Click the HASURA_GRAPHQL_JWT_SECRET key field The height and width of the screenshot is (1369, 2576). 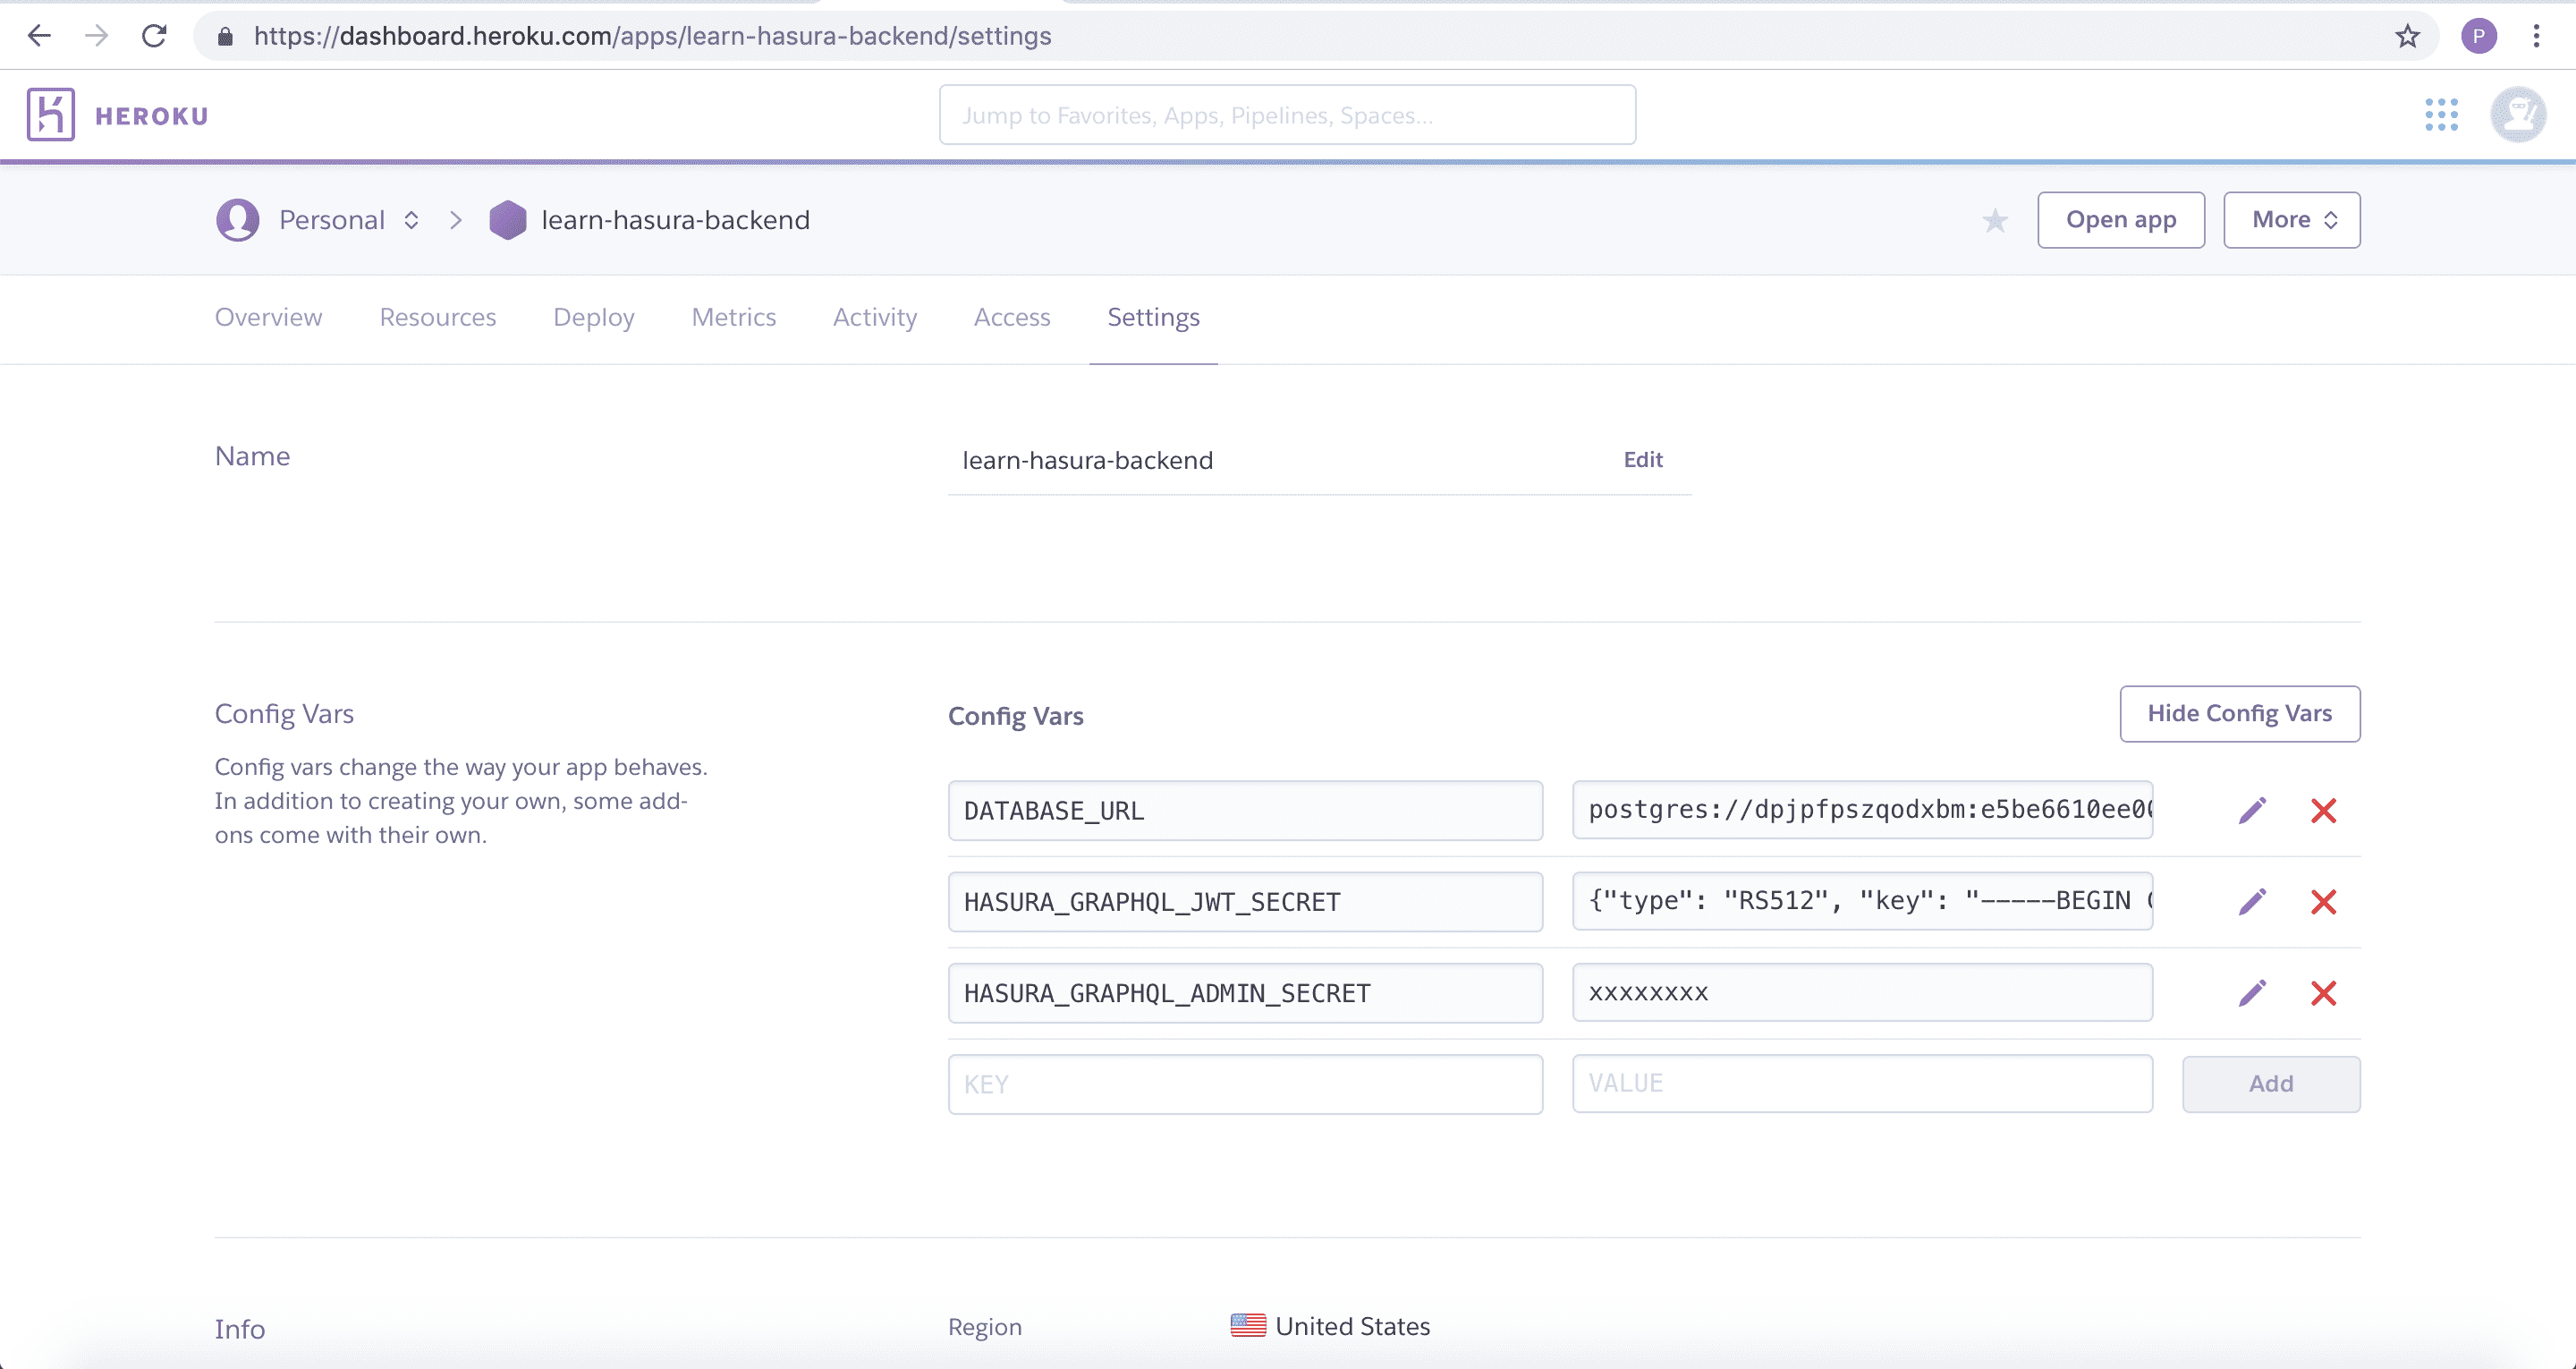click(1245, 902)
